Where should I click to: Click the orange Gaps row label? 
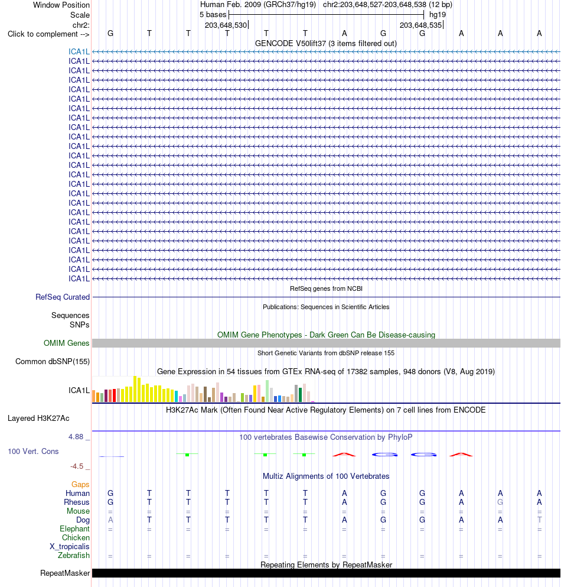80,484
